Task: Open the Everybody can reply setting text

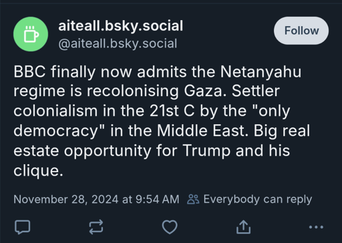Action: point(258,199)
